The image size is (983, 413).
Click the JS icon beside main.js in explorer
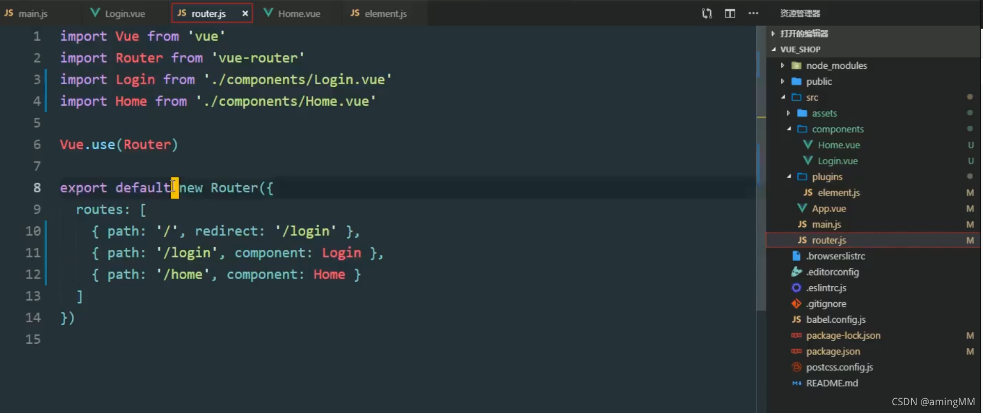coord(802,224)
